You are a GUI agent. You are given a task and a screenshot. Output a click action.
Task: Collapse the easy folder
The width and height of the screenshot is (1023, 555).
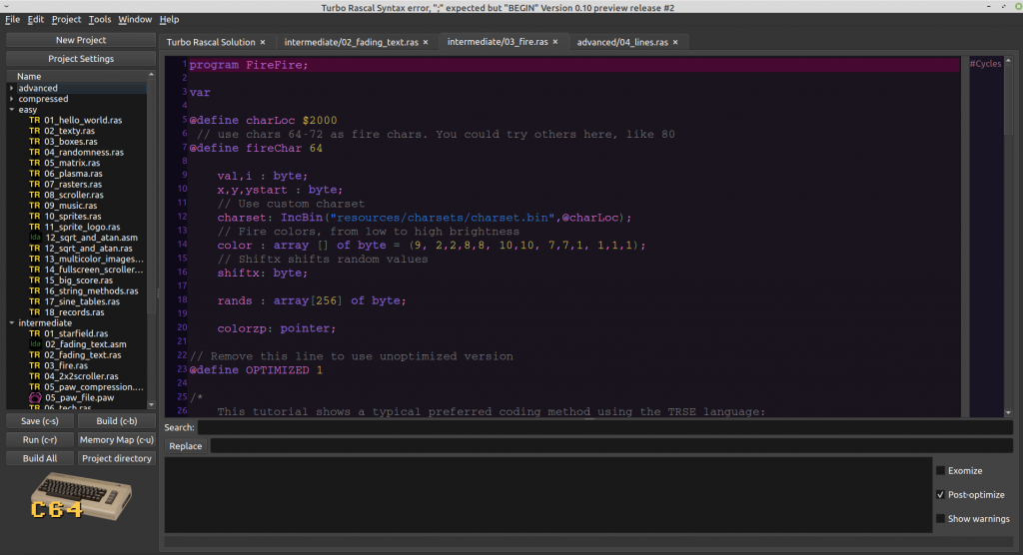tap(12, 110)
